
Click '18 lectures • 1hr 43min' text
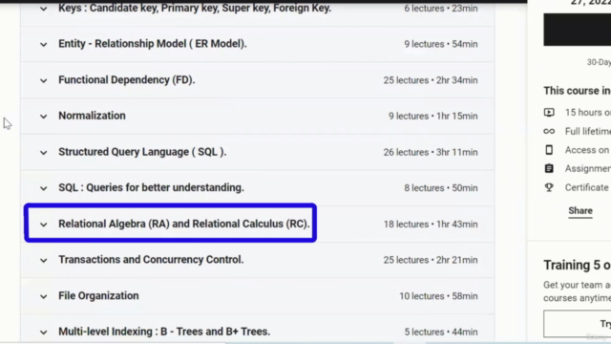[431, 225]
